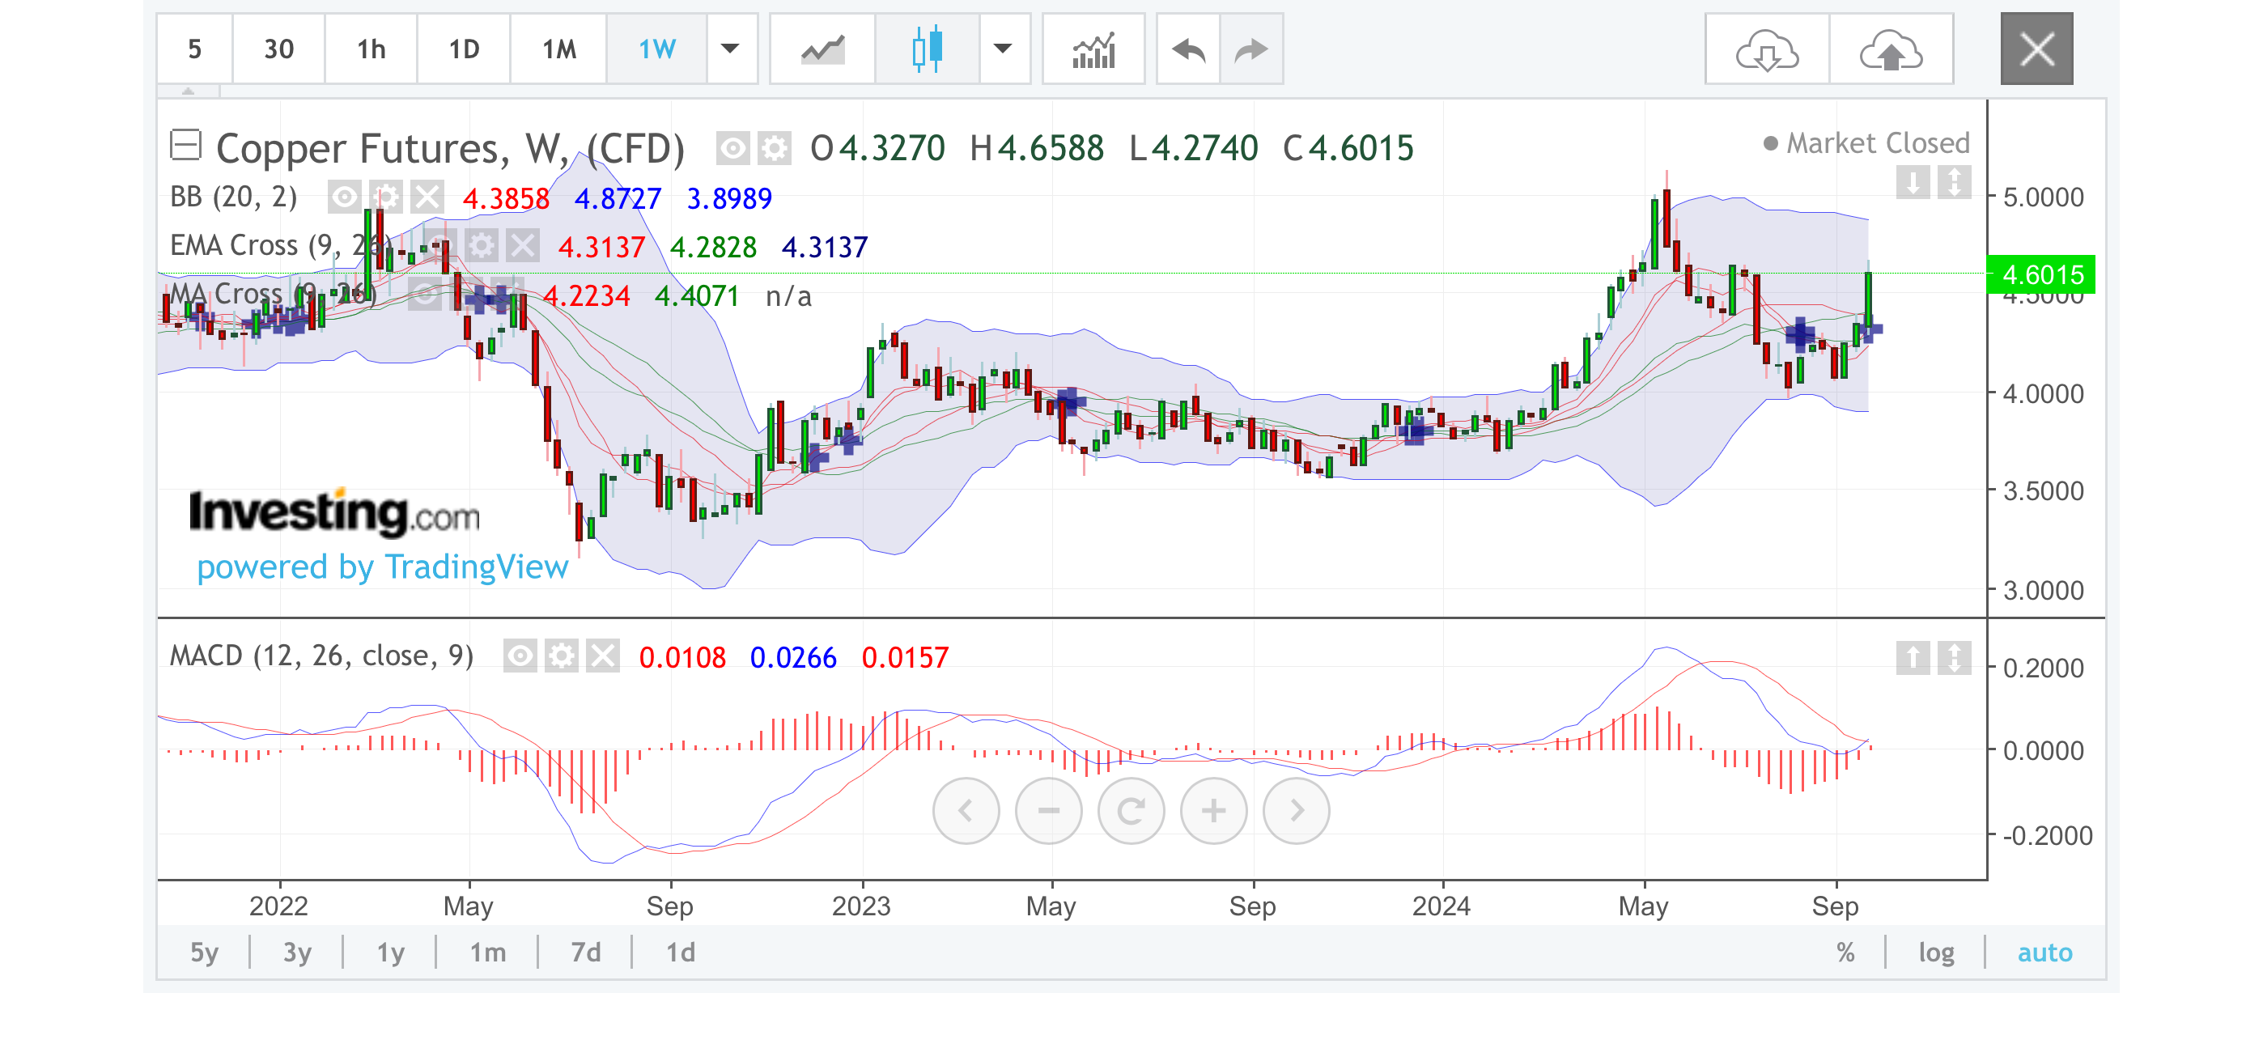Open the chart type dropdown arrow
Image resolution: width=2263 pixels, height=1044 pixels.
click(x=1002, y=49)
